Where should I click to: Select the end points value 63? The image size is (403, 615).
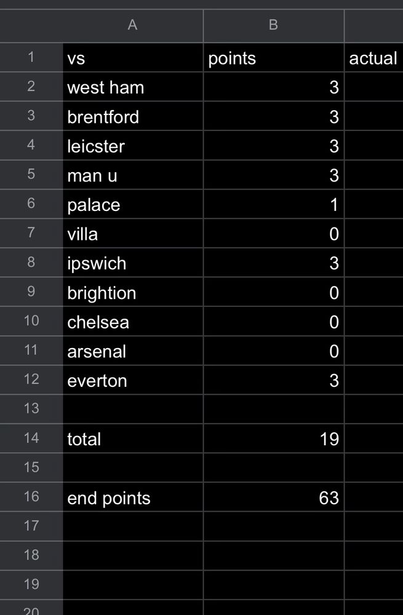point(273,498)
